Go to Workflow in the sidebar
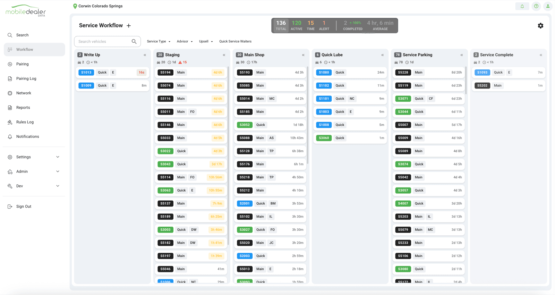This screenshot has width=555, height=295. 34,50
